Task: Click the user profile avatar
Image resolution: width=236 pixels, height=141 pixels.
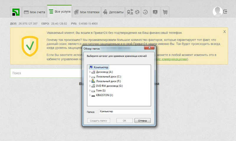Action: (x=217, y=11)
